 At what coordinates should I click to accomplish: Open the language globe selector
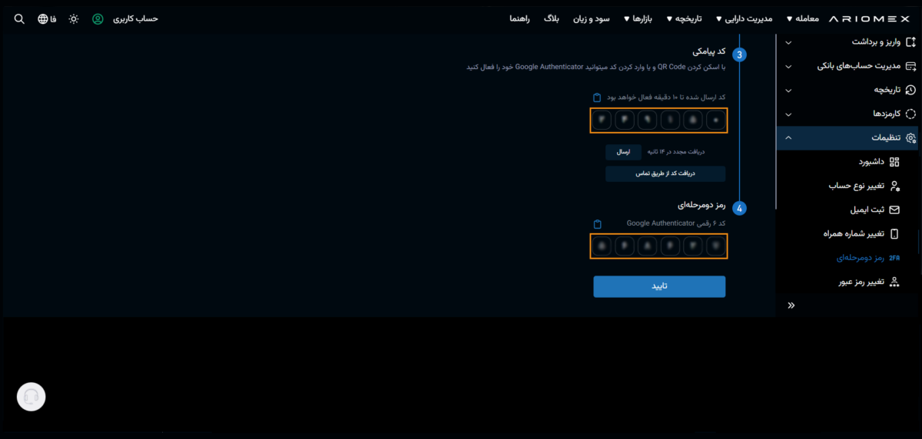42,18
